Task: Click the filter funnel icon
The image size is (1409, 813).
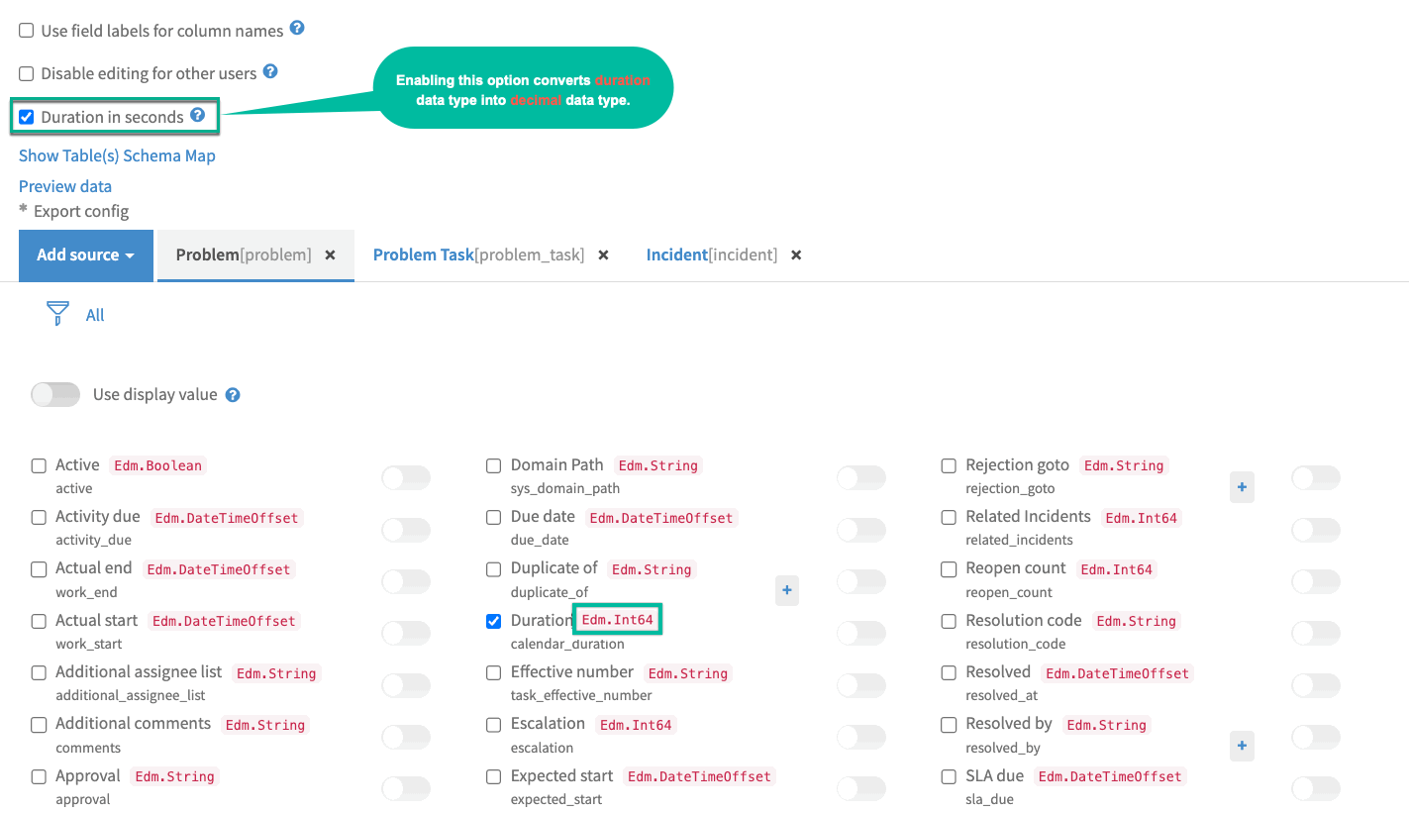Action: coord(57,315)
